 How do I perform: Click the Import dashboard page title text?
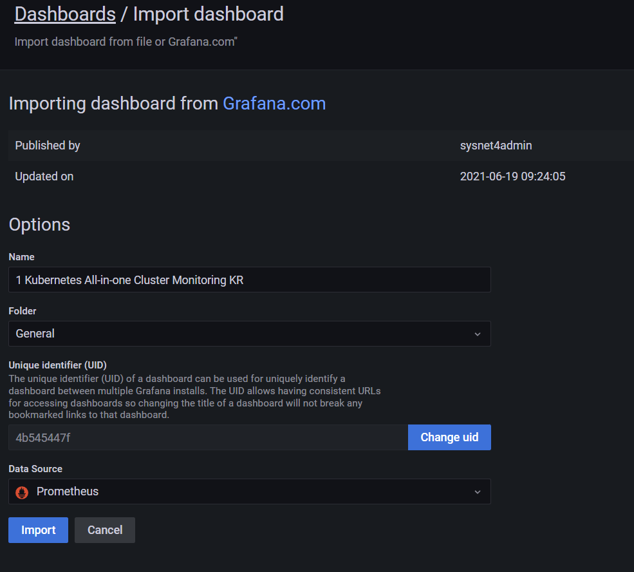click(209, 14)
